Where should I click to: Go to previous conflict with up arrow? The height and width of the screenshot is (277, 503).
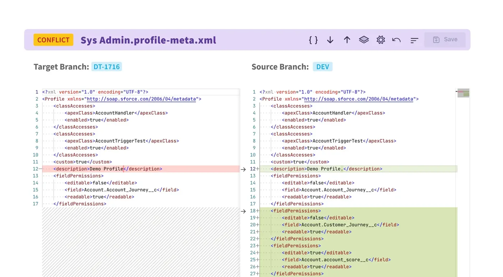[347, 40]
